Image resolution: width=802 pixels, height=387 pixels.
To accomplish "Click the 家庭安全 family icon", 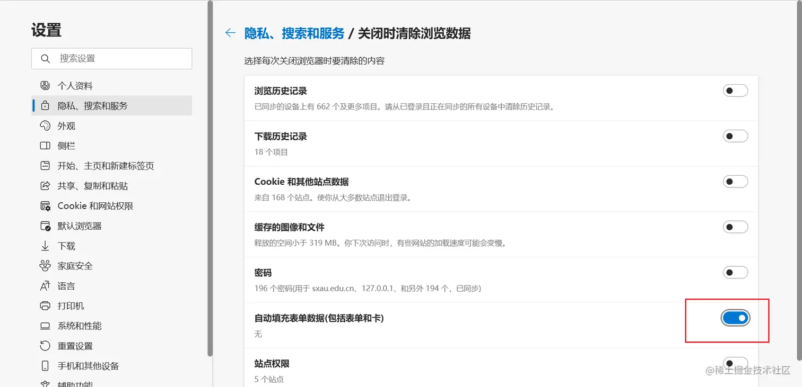I will [45, 266].
